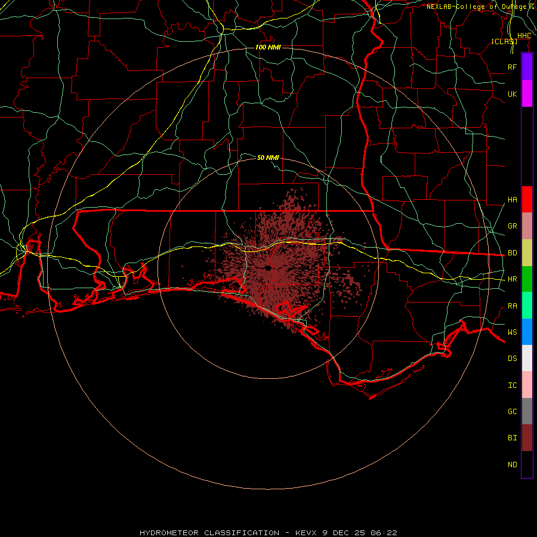Click the GR salmon legend swatch
Image resolution: width=537 pixels, height=537 pixels.
[527, 226]
